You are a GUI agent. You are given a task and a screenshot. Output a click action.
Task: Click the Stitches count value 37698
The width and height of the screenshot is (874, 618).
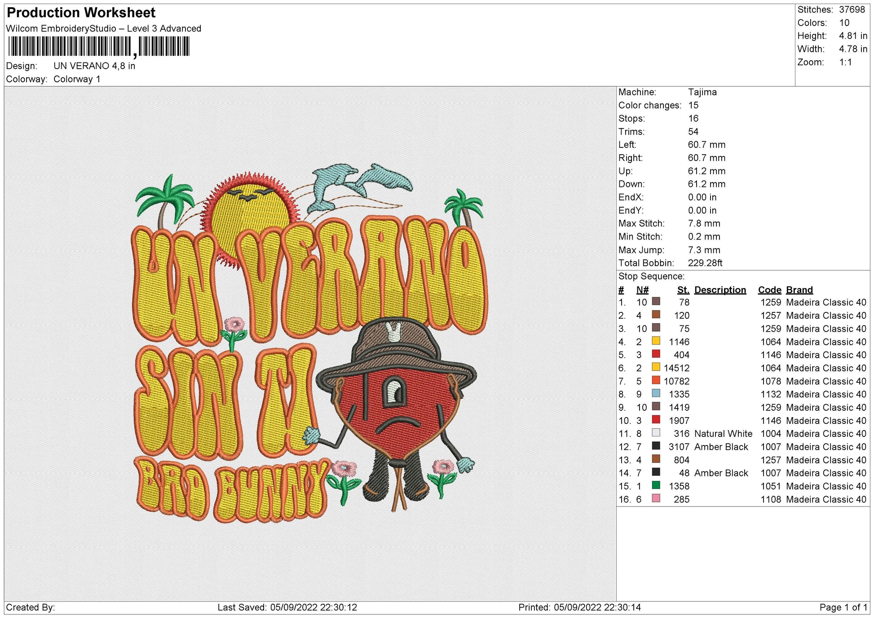[x=852, y=9]
